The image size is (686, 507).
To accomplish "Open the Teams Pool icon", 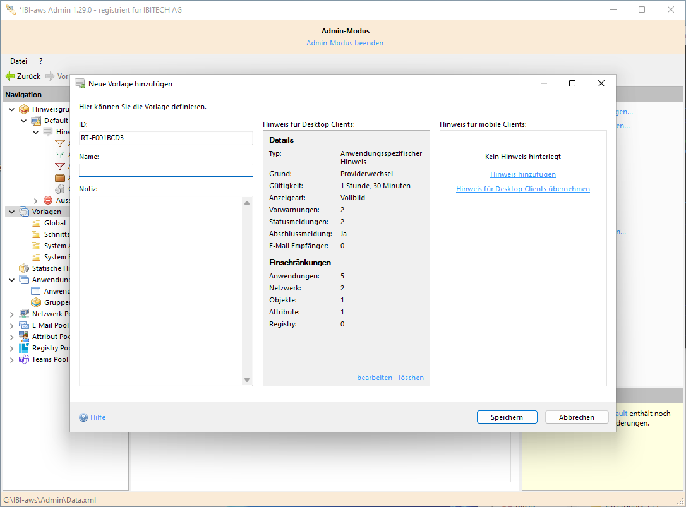I will click(24, 359).
